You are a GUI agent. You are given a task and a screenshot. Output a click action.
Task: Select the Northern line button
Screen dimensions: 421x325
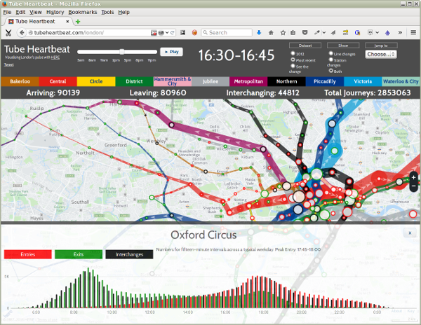tap(286, 81)
